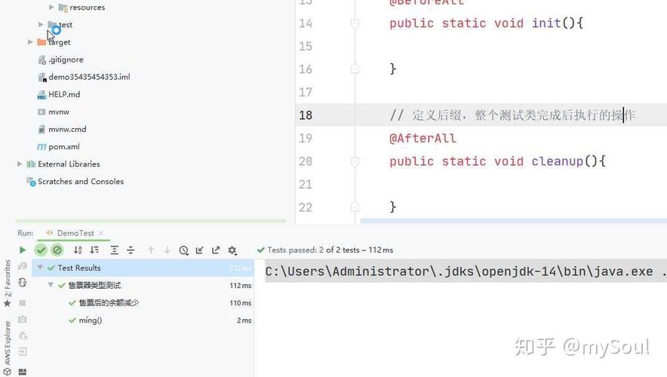Image resolution: width=667 pixels, height=377 pixels.
Task: Click the resources folder icon
Action: coord(63,8)
